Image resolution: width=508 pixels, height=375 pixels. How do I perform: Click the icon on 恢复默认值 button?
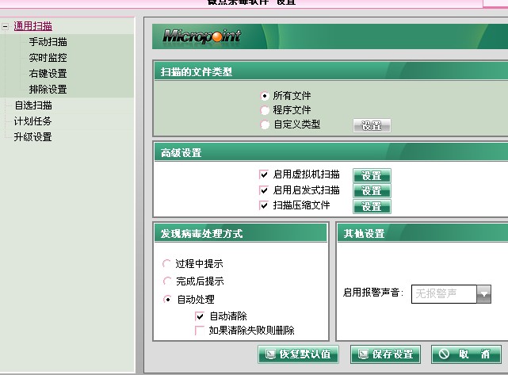tap(270, 354)
